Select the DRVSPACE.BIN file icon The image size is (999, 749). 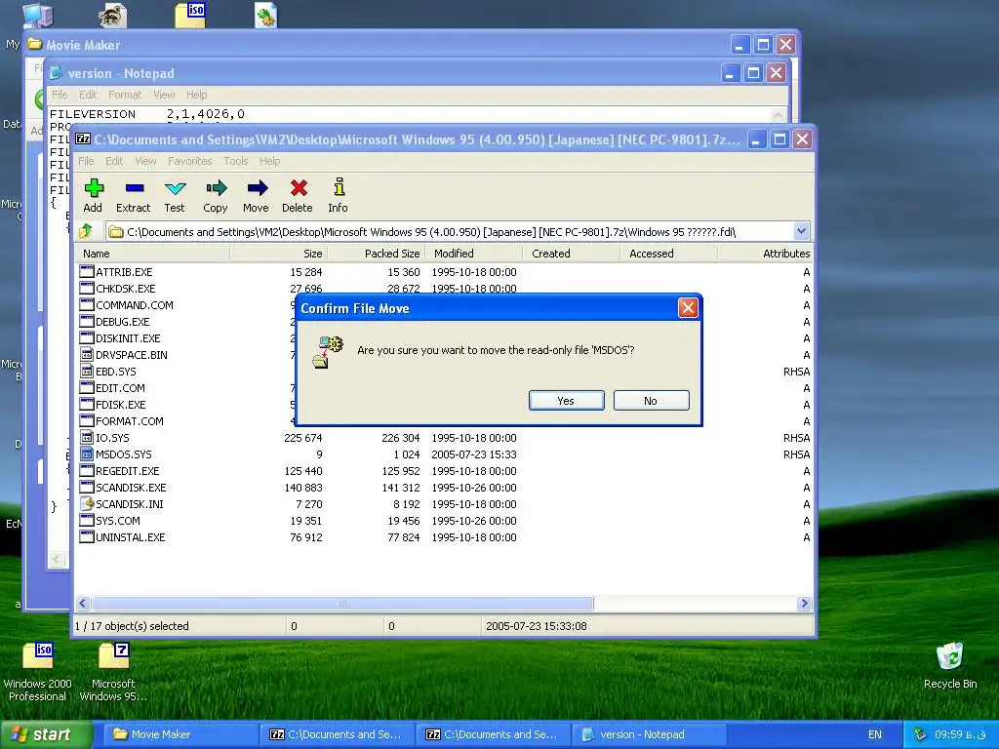[x=87, y=355]
